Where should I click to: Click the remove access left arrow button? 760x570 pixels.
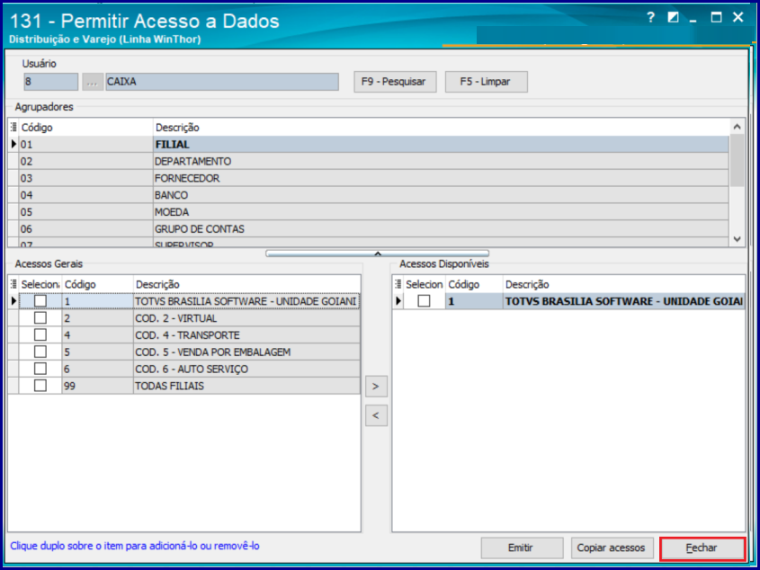pos(376,415)
